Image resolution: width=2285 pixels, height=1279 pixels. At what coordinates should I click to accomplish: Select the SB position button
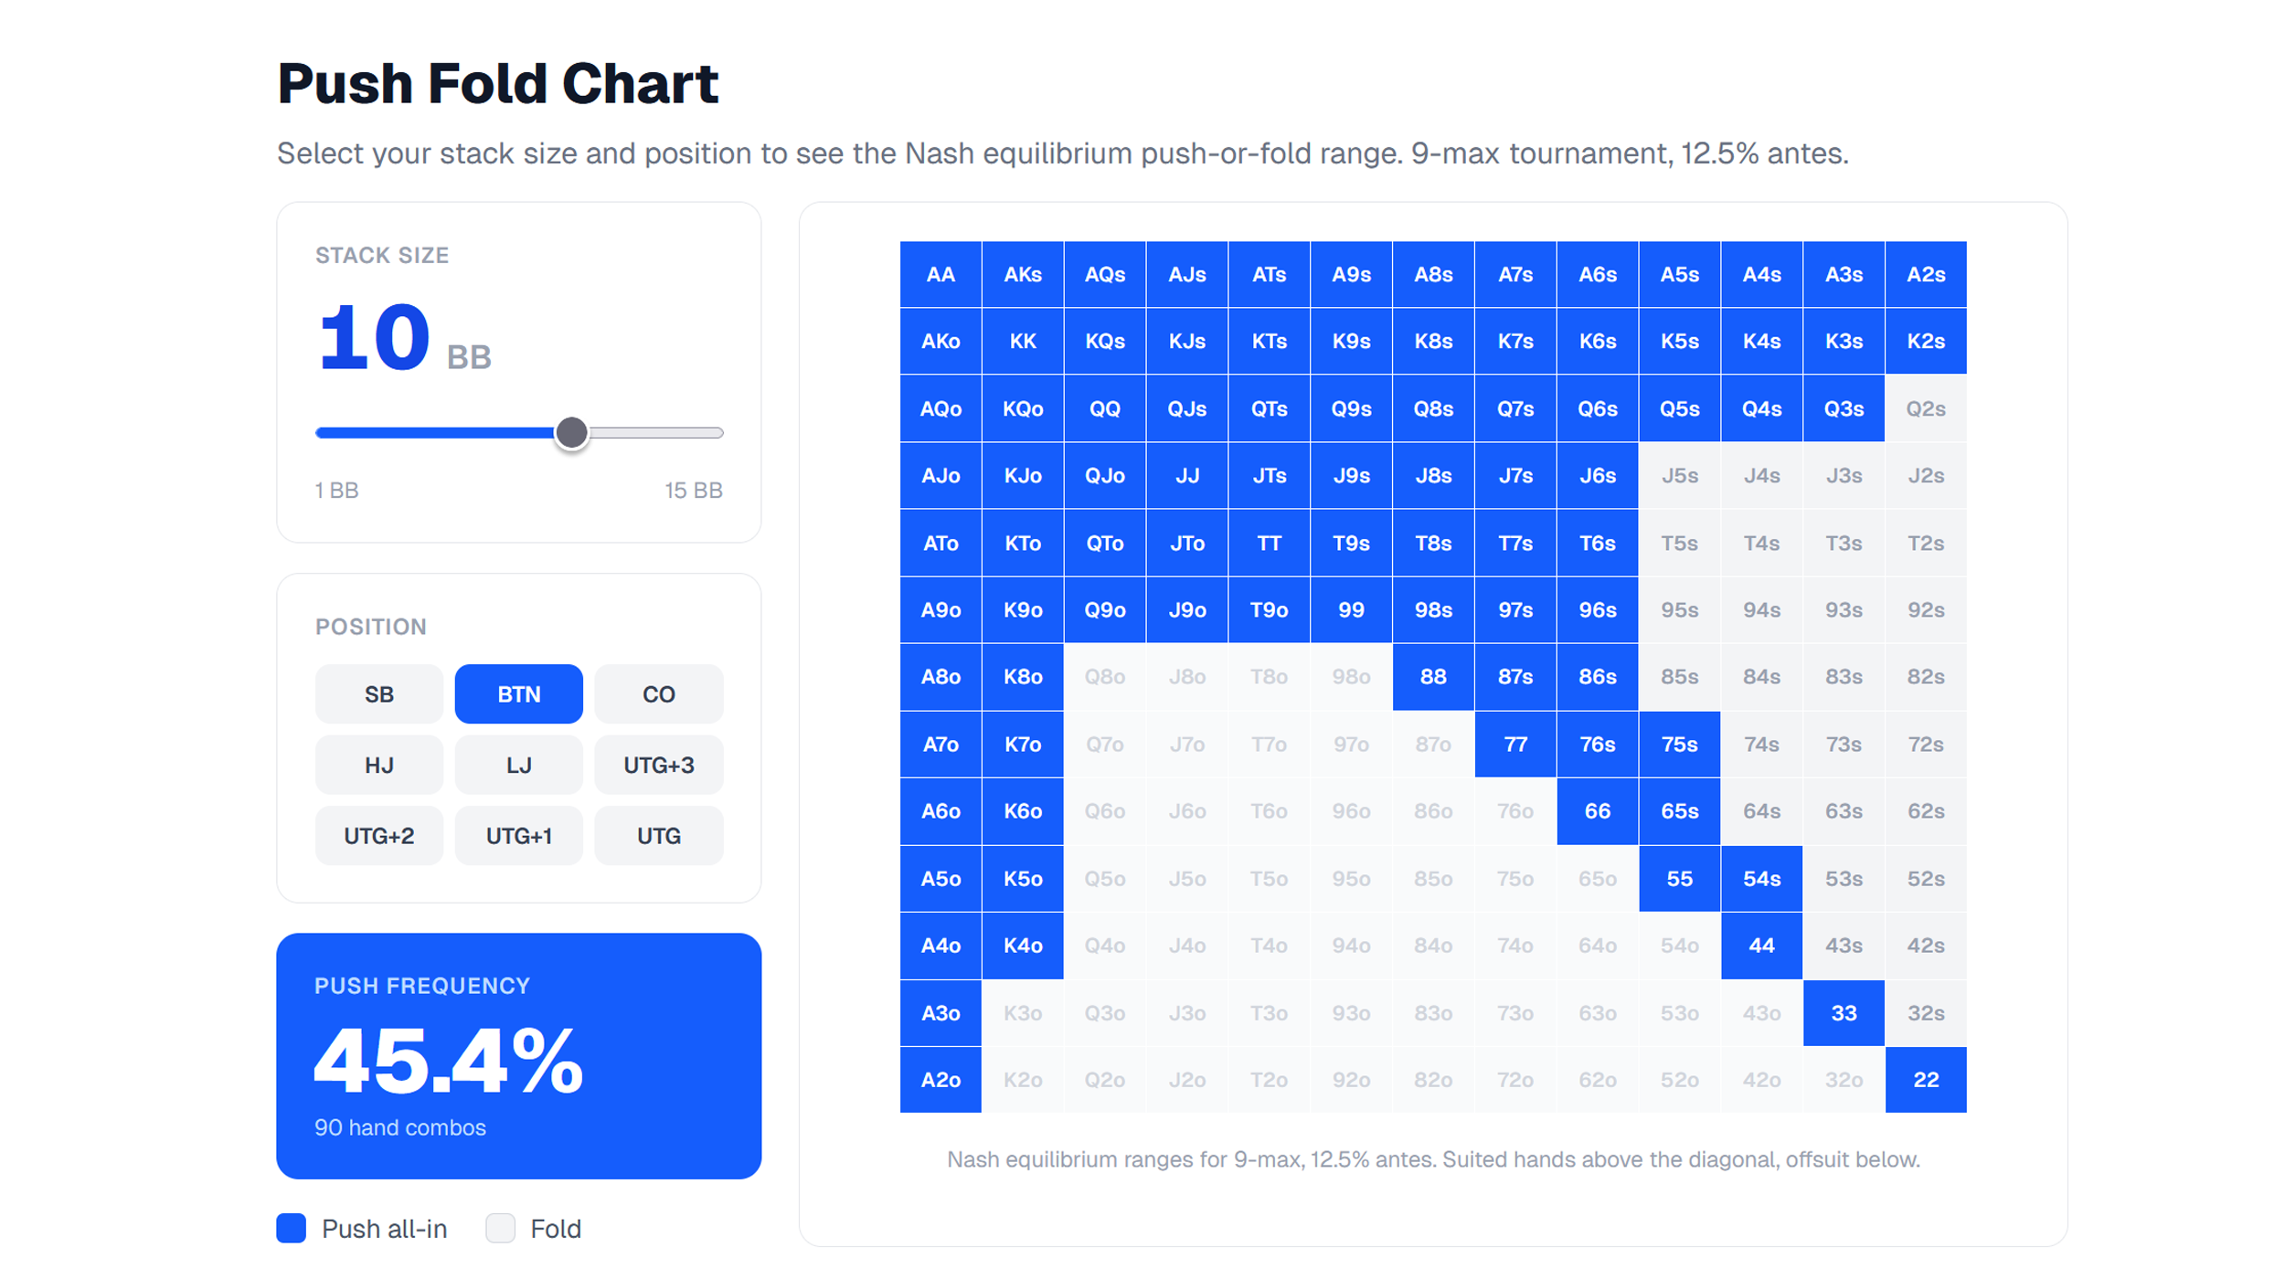click(x=378, y=694)
